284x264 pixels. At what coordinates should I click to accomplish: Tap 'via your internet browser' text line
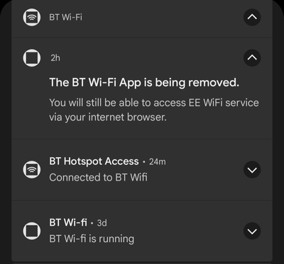pyautogui.click(x=108, y=117)
